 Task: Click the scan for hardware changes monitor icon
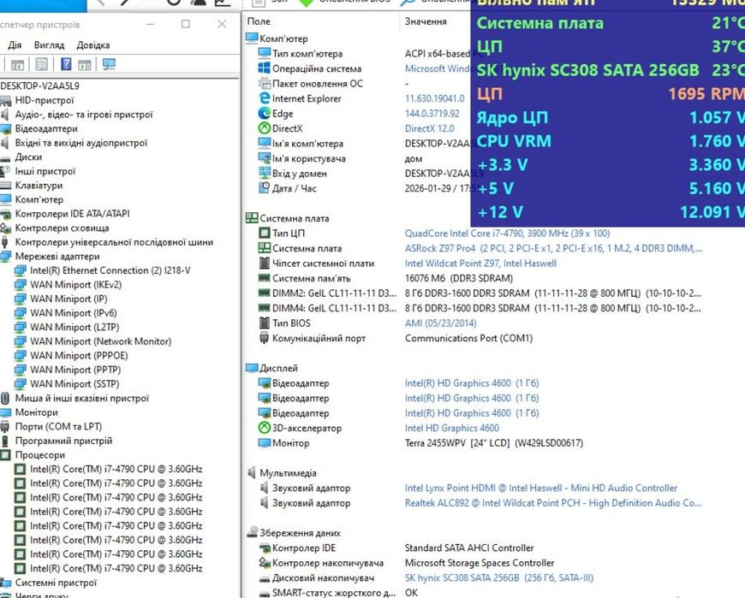[109, 64]
